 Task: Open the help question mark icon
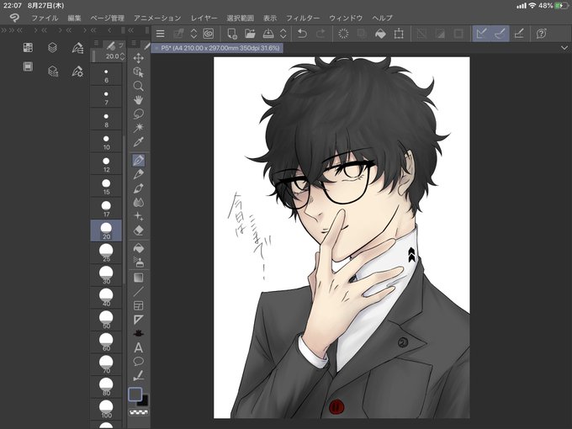[x=542, y=34]
